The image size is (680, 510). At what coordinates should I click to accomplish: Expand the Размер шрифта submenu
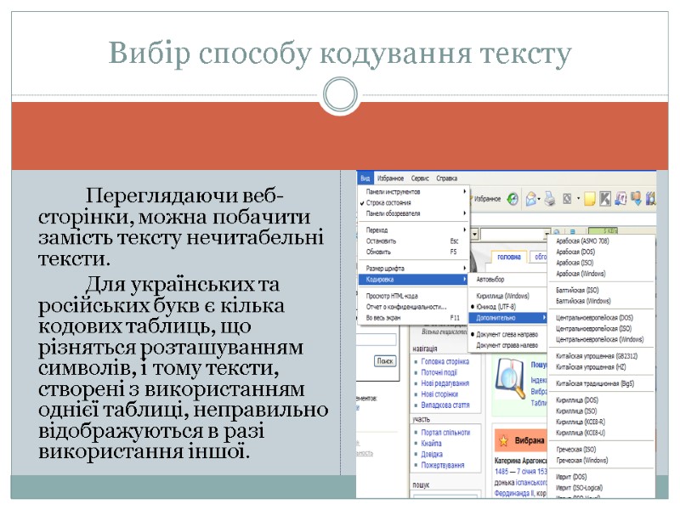click(x=414, y=268)
